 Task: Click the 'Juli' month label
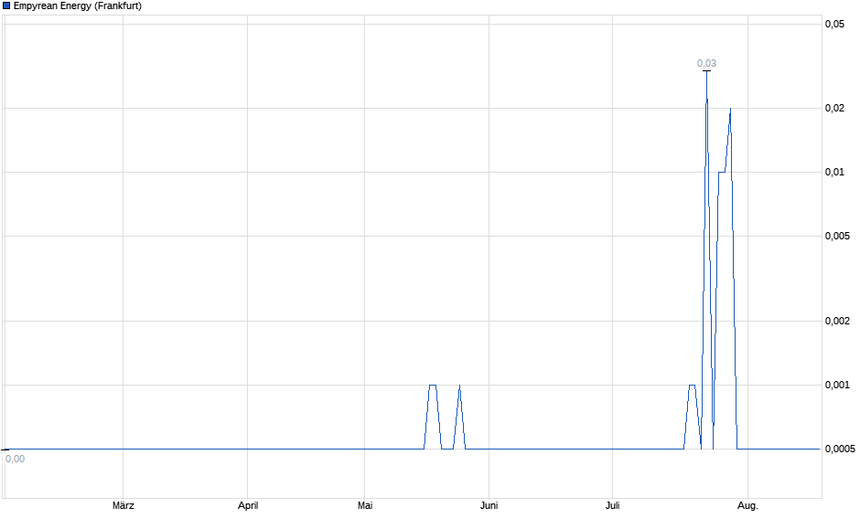click(612, 505)
